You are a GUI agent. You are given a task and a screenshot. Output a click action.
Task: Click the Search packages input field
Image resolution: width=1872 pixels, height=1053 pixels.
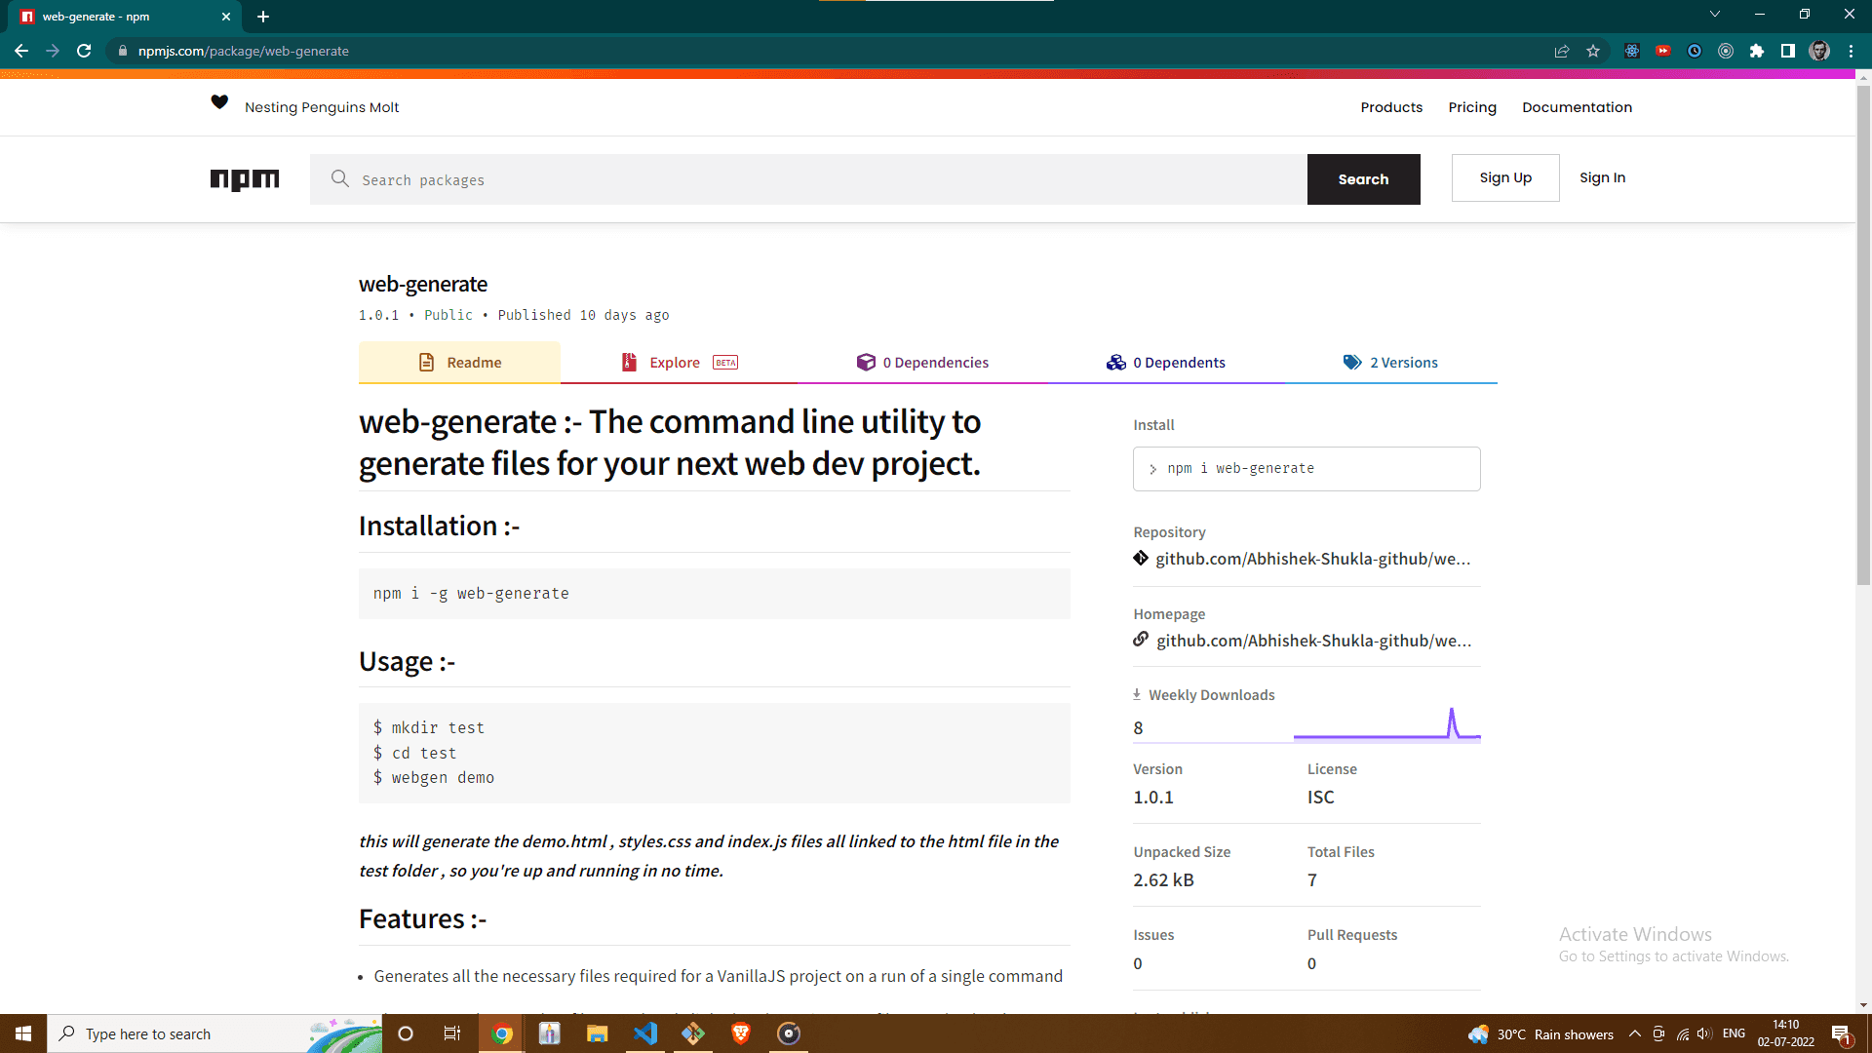[808, 178]
